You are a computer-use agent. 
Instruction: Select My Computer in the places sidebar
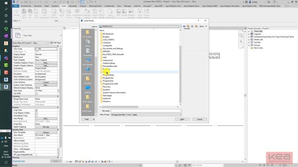tap(88, 61)
